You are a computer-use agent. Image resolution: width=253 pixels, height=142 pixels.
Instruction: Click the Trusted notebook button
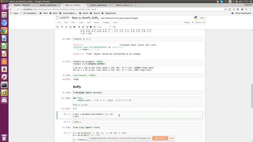187,22
